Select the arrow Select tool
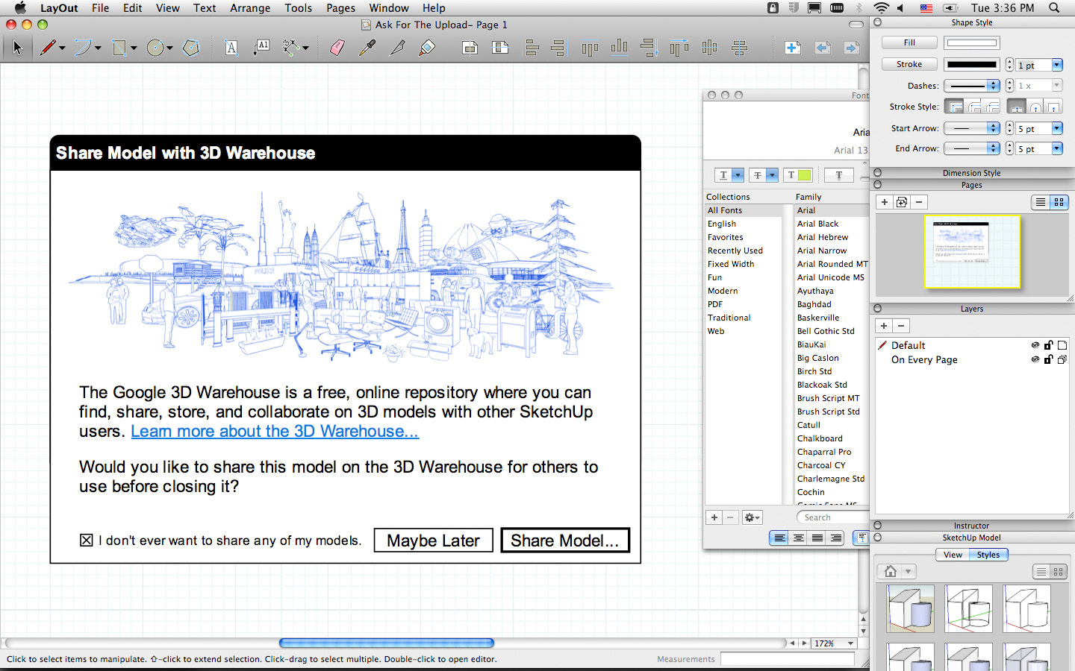 (x=18, y=48)
